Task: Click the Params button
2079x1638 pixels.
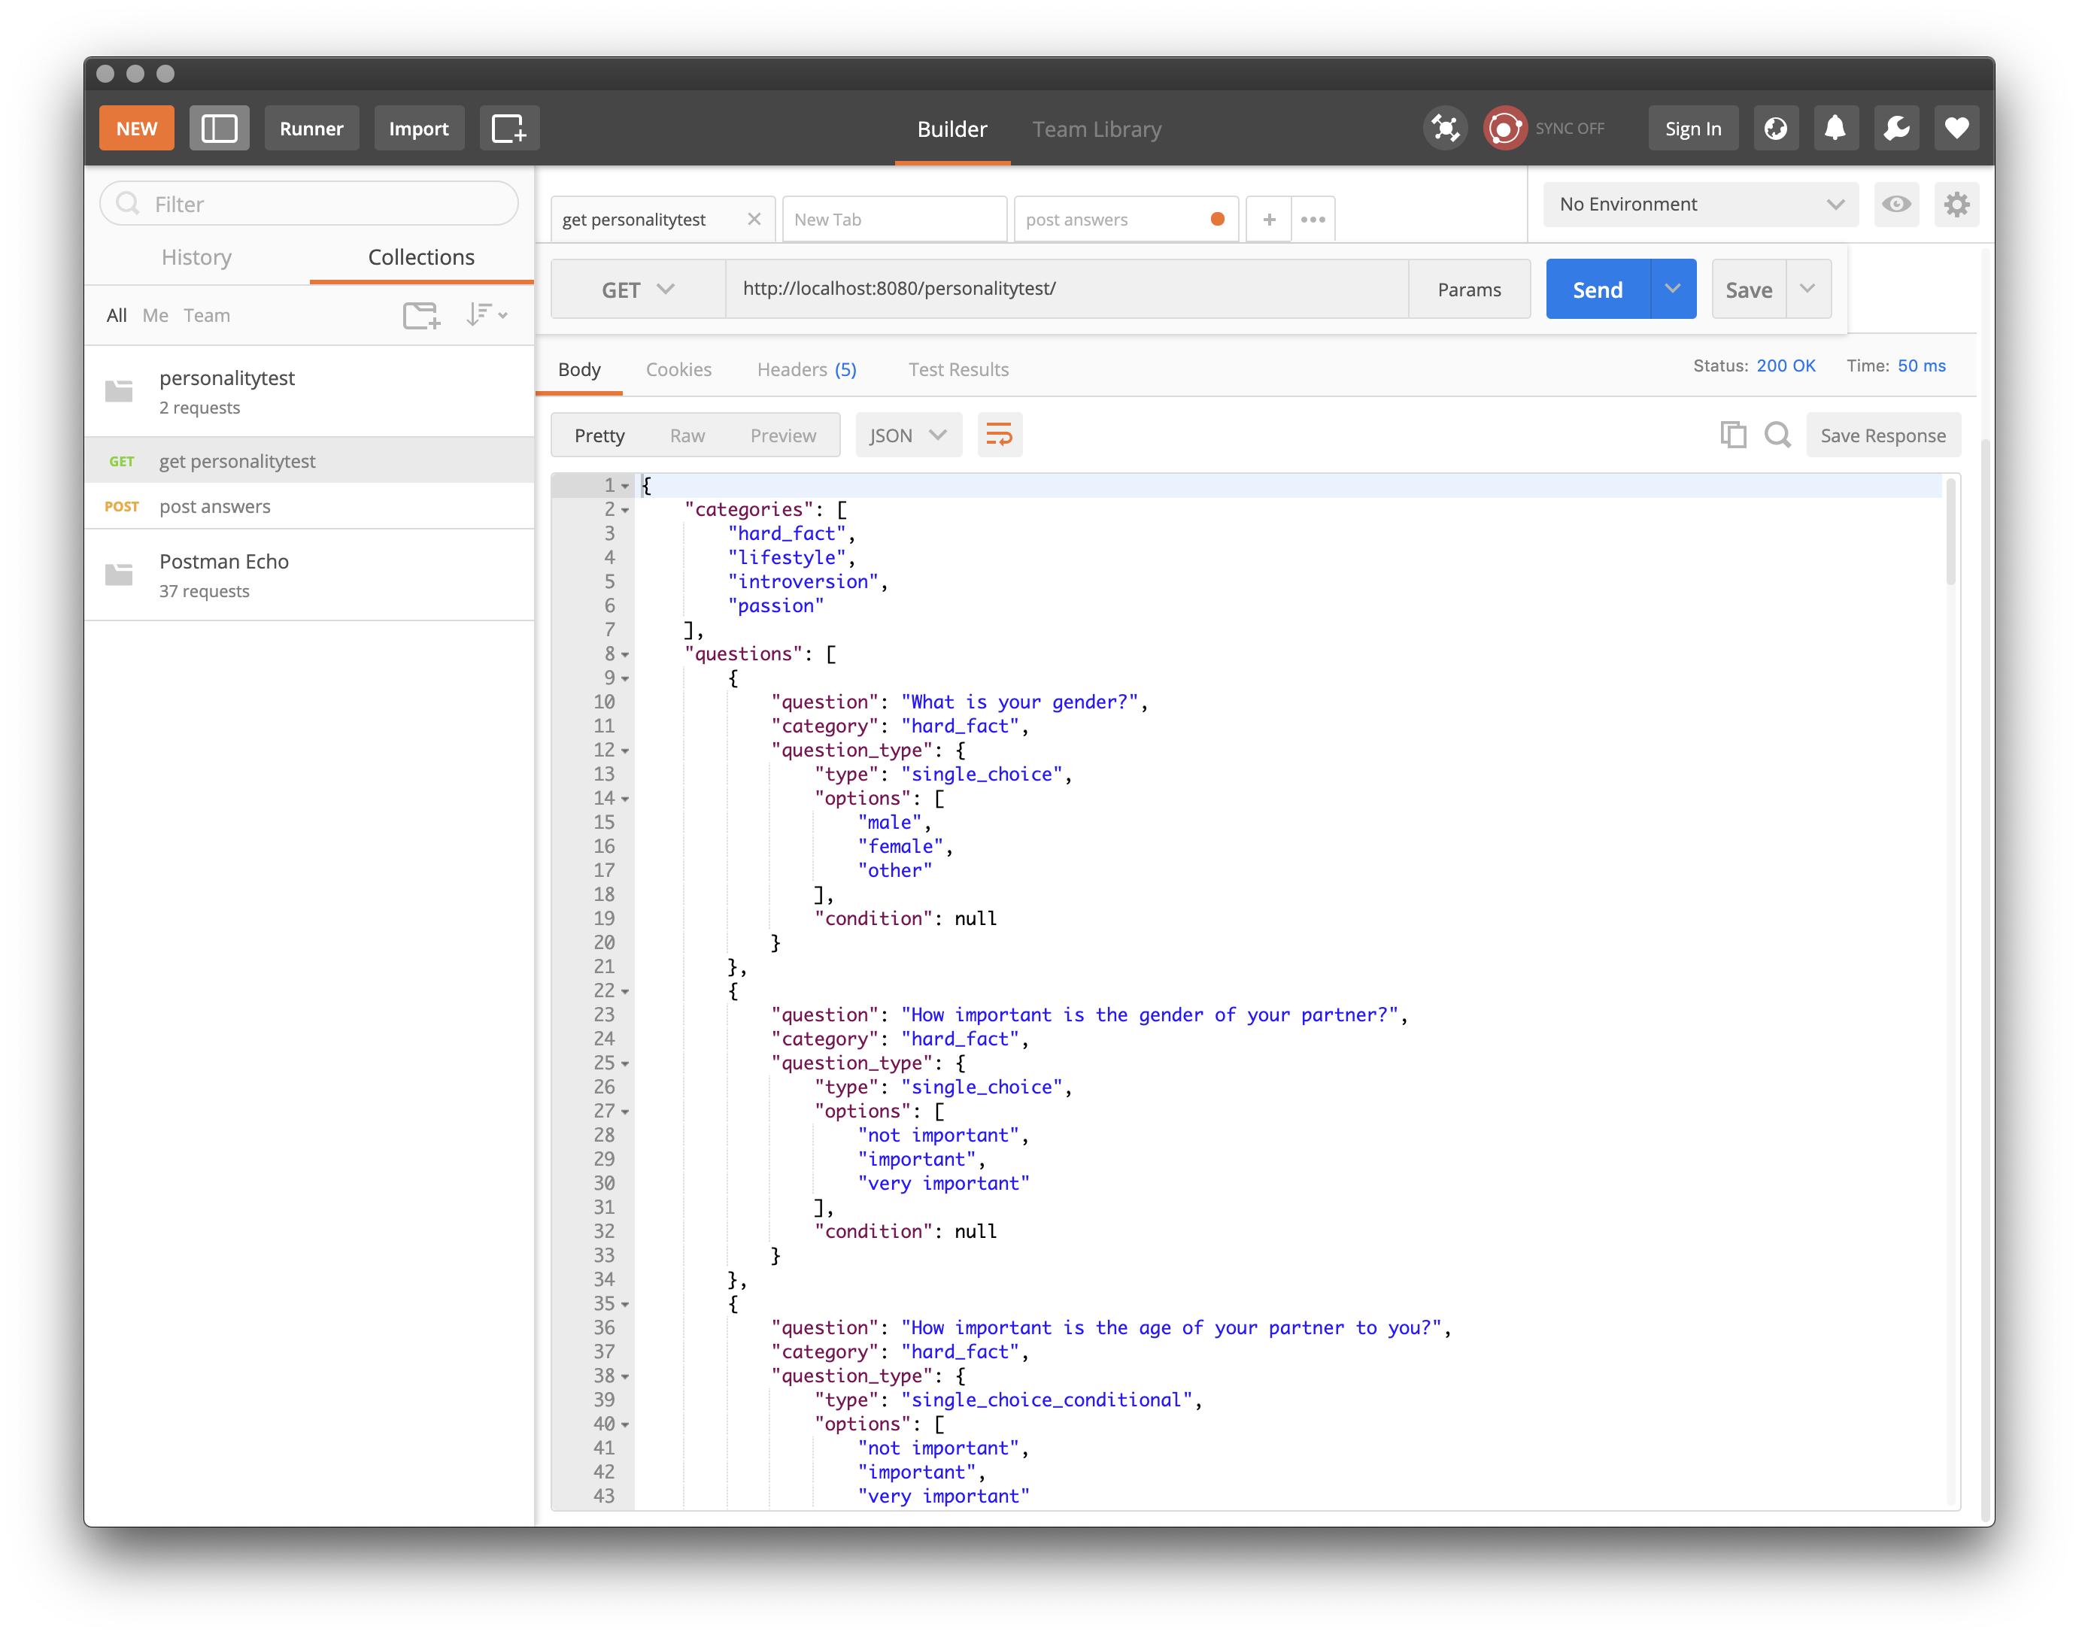Action: (x=1469, y=290)
